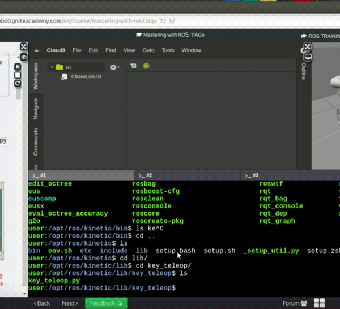This screenshot has width=340, height=309.
Task: Open the Navigate side panel
Action: (36, 109)
